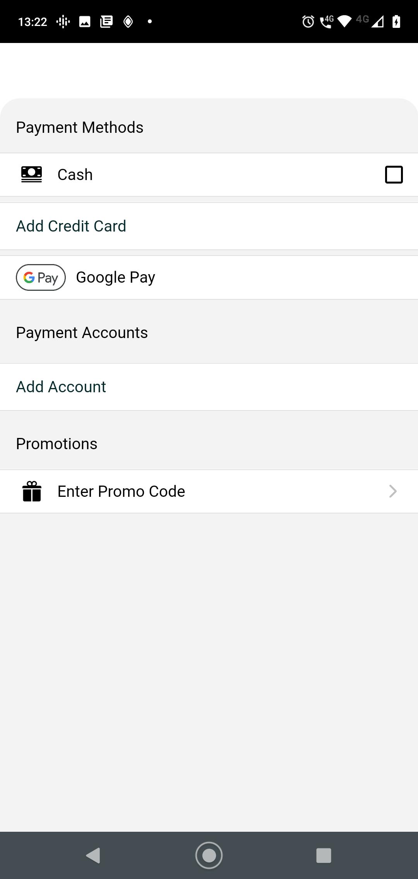This screenshot has width=418, height=879.
Task: Tap the battery charging status icon
Action: tap(396, 22)
